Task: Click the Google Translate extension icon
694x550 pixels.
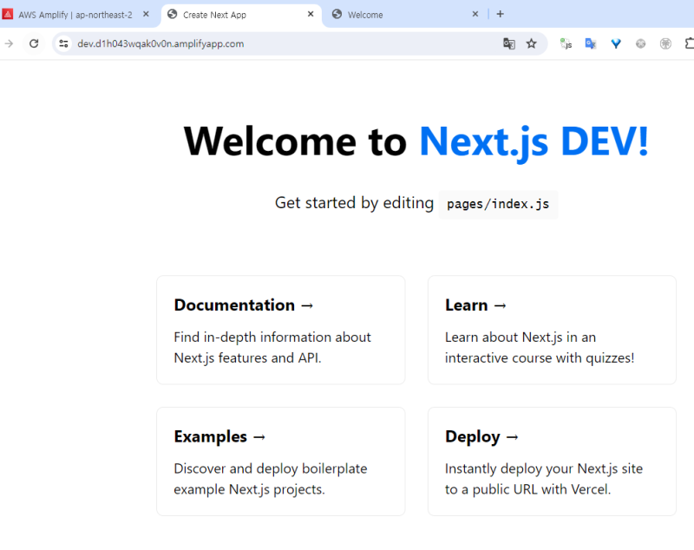Action: pyautogui.click(x=591, y=43)
